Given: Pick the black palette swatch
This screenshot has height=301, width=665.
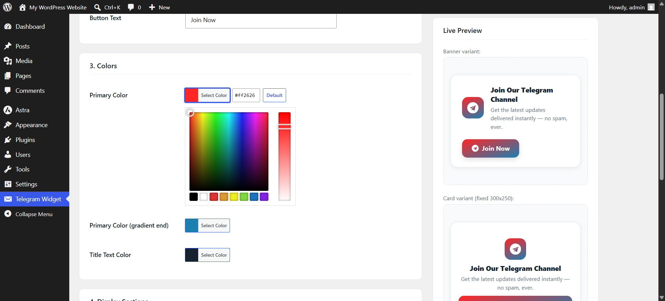Looking at the screenshot, I should [194, 197].
